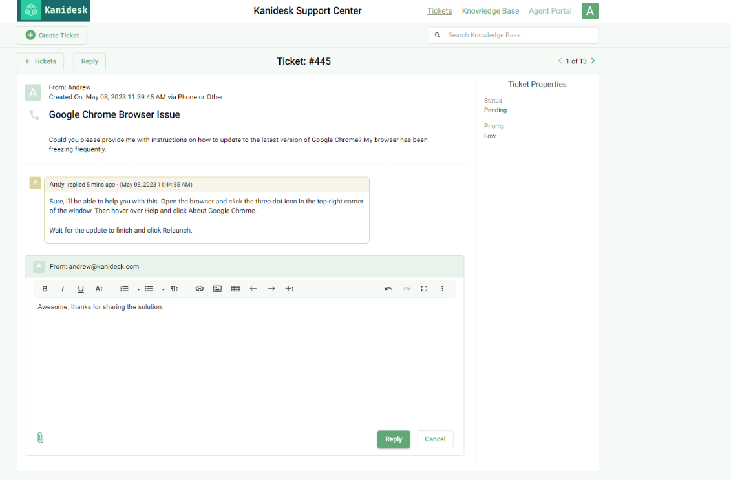Image resolution: width=731 pixels, height=480 pixels.
Task: Navigate to the next ticket with the arrow
Action: (x=592, y=61)
